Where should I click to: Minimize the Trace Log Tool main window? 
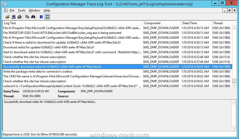215,3
